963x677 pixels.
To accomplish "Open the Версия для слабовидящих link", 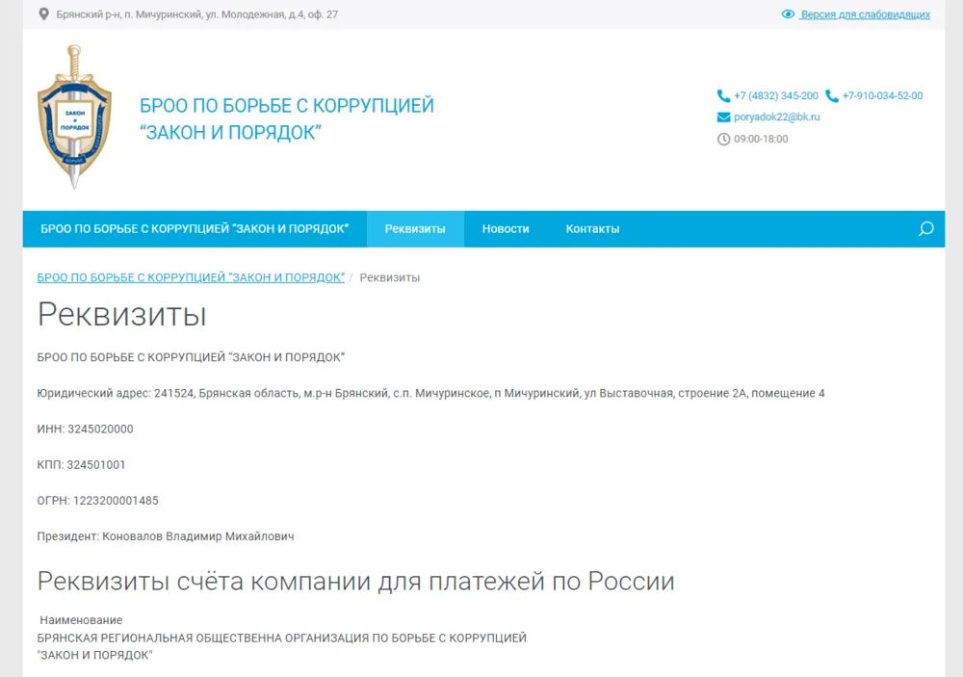I will [x=866, y=14].
